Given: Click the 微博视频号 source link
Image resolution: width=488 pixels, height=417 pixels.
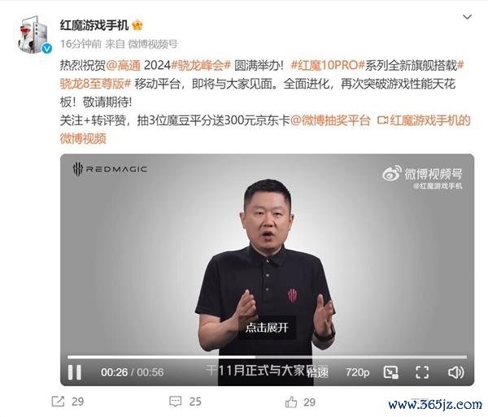Looking at the screenshot, I should 153,44.
